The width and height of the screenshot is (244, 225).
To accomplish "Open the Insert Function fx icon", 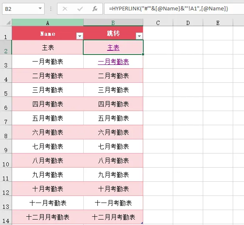I will coord(95,9).
